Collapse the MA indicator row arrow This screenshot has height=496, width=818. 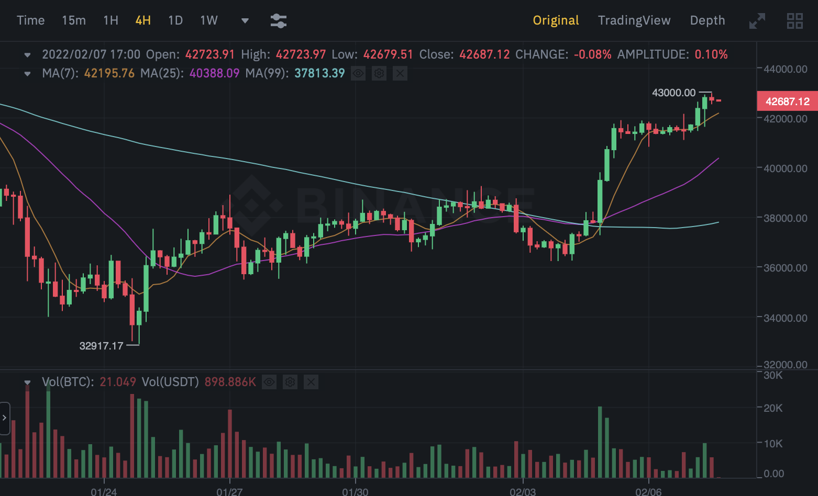point(27,74)
